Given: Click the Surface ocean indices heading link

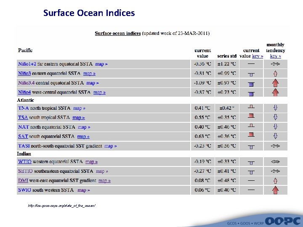Looking at the screenshot, I should tap(118, 33).
